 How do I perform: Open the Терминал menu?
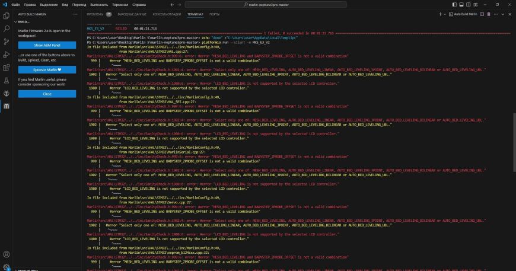[x=120, y=5]
